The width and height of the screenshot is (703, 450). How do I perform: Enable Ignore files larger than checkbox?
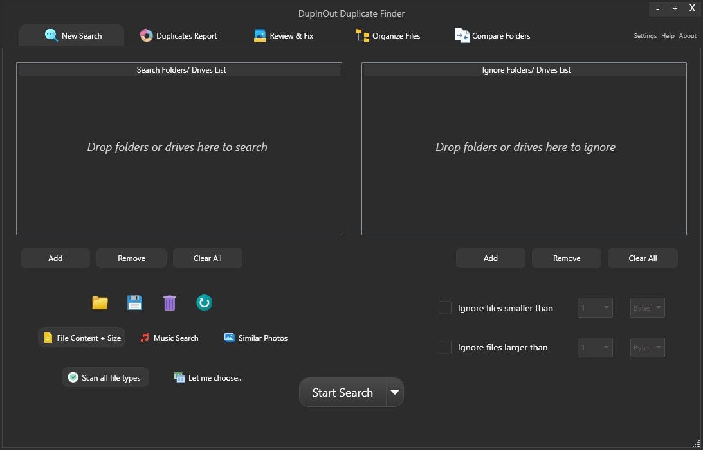click(445, 347)
